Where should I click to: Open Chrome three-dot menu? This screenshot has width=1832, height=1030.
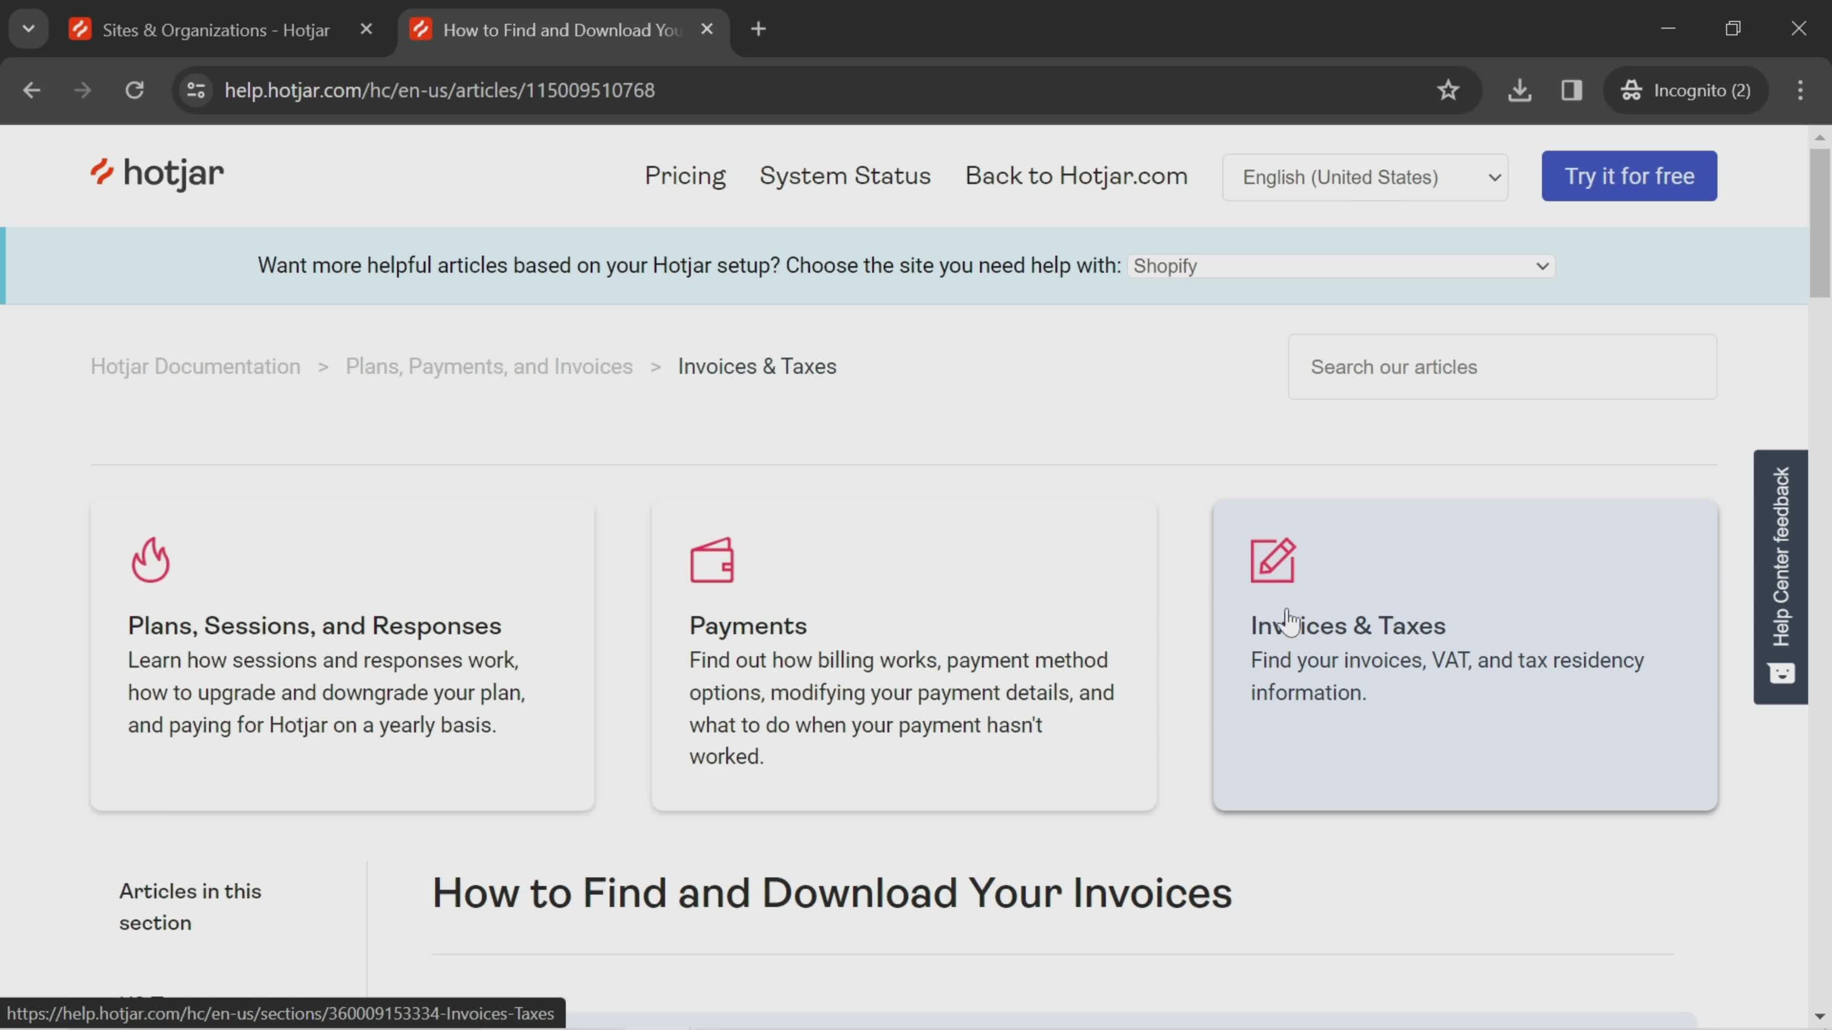click(1801, 90)
